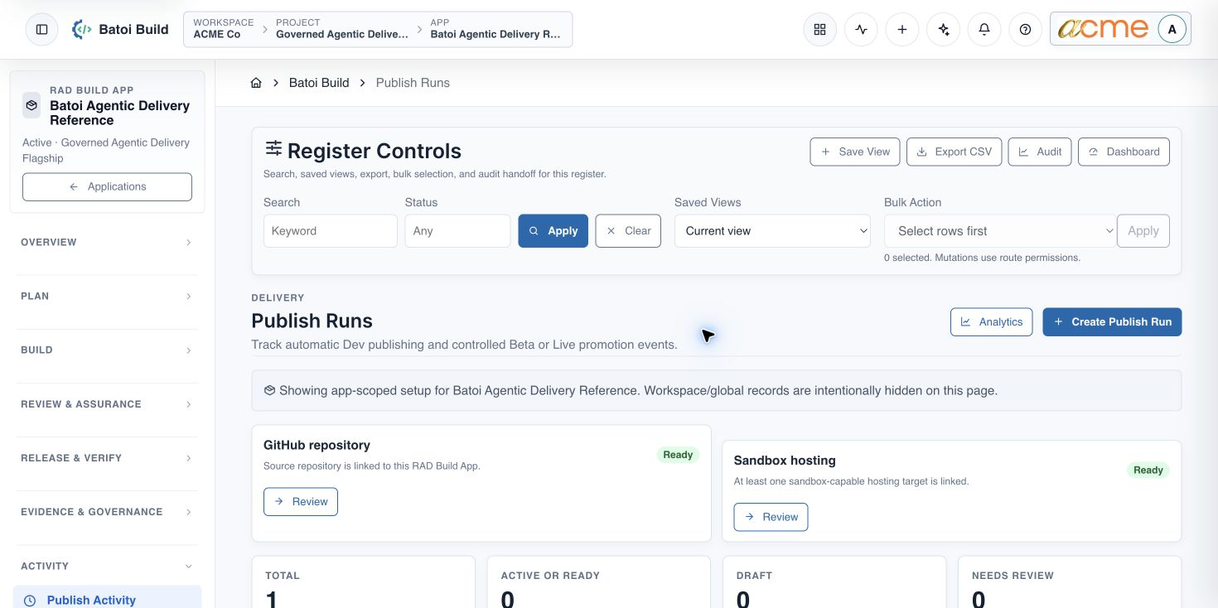Click the Publish Runs breadcrumb

(413, 83)
